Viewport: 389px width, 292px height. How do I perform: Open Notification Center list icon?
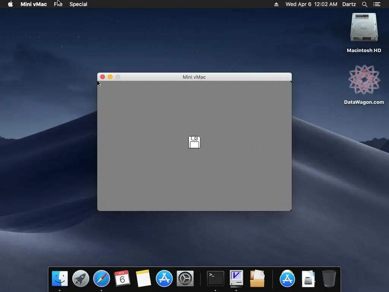coord(376,4)
